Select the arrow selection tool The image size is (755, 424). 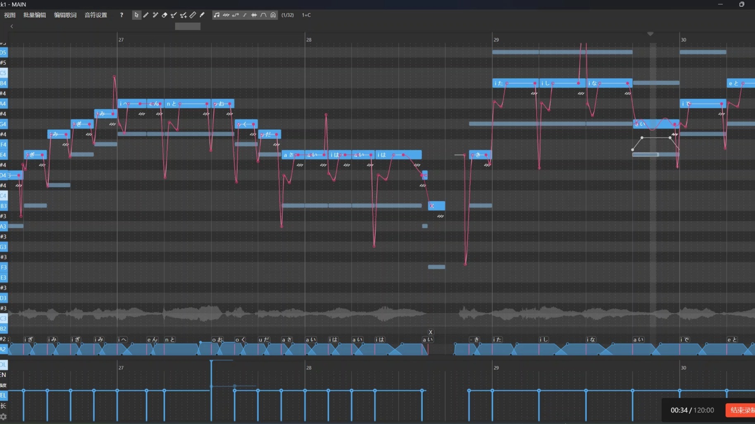click(x=136, y=15)
